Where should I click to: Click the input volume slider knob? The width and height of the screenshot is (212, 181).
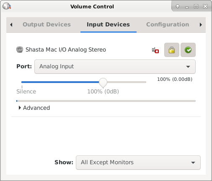pyautogui.click(x=103, y=83)
